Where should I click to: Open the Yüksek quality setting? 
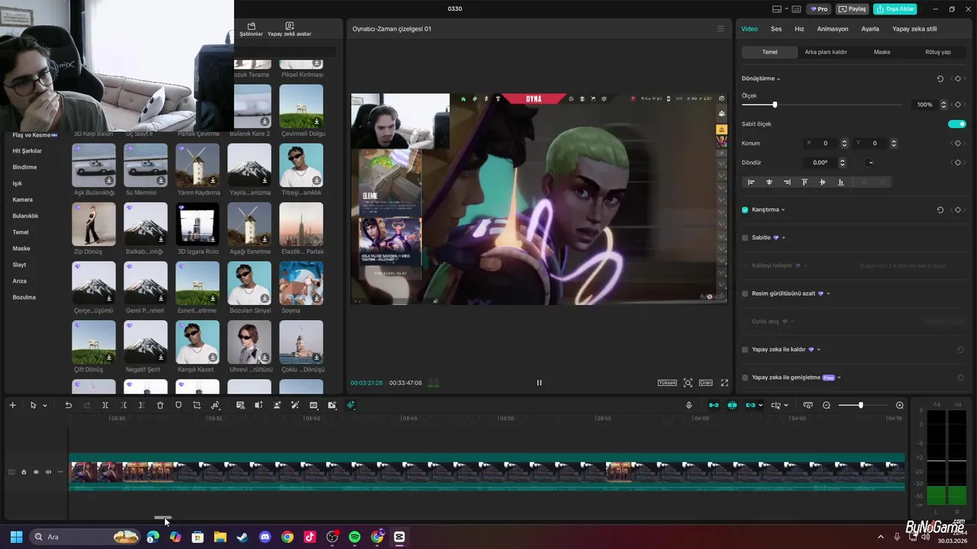tap(667, 383)
